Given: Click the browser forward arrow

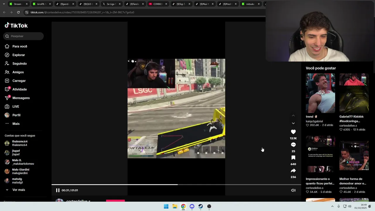Looking at the screenshot, I should coord(11,12).
